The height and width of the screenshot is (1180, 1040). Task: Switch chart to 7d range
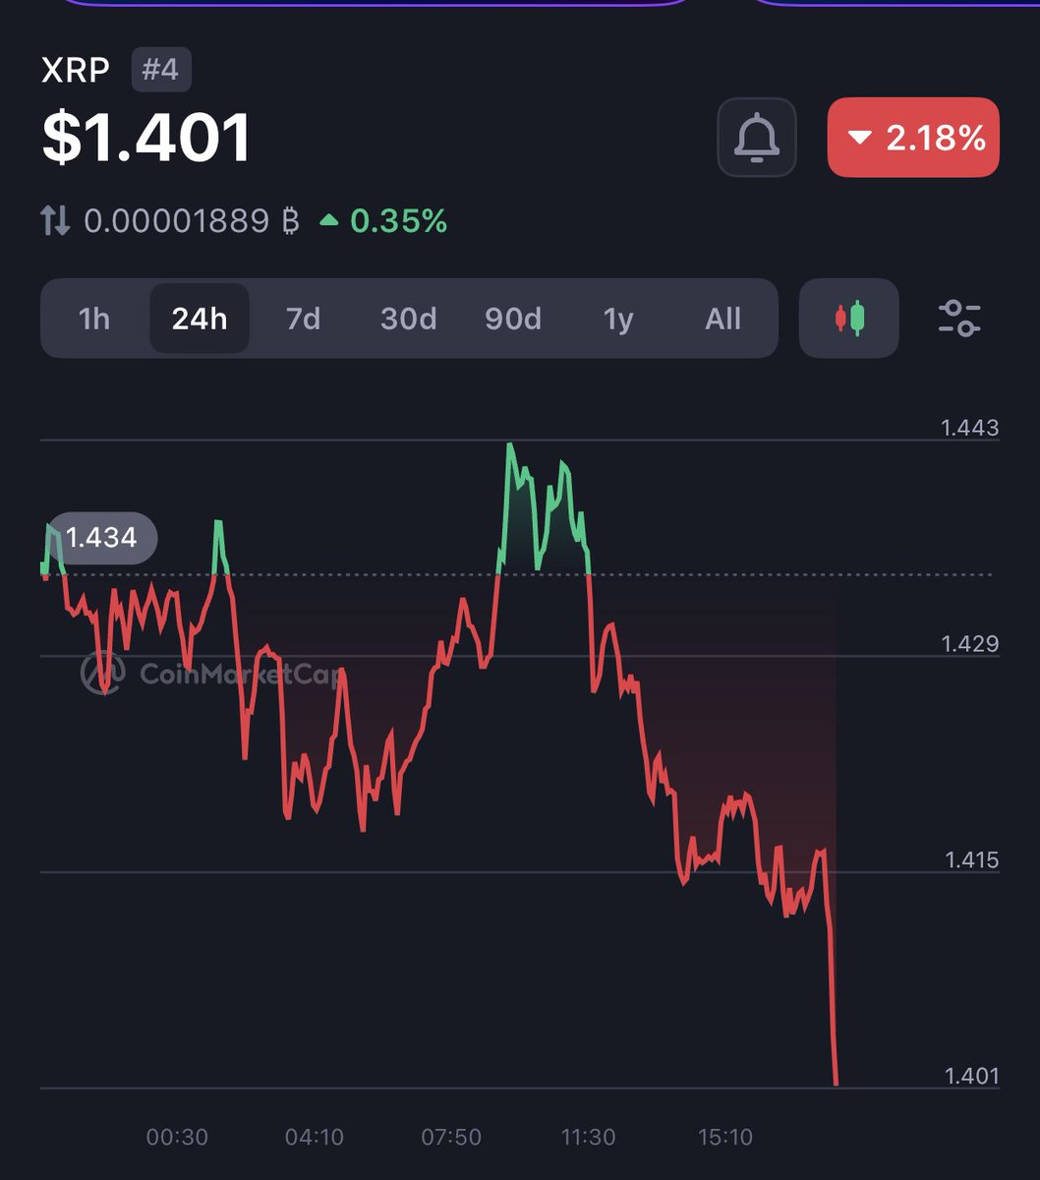pyautogui.click(x=304, y=319)
